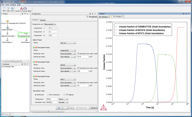This screenshot has height=117, width=192.
Task: Switch to the Options tab
Action: coord(43,20)
